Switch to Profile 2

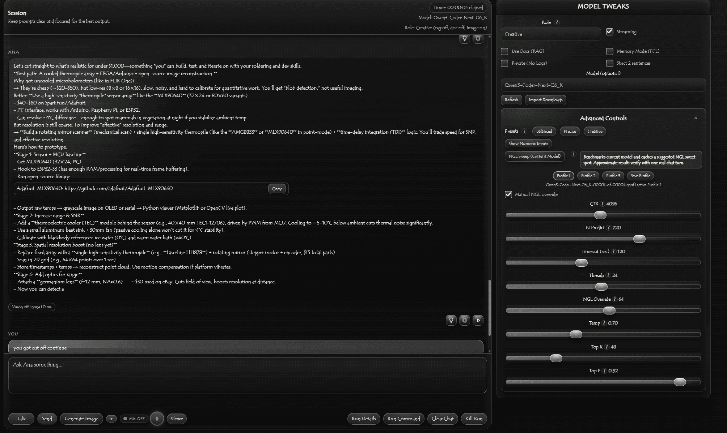pos(588,176)
